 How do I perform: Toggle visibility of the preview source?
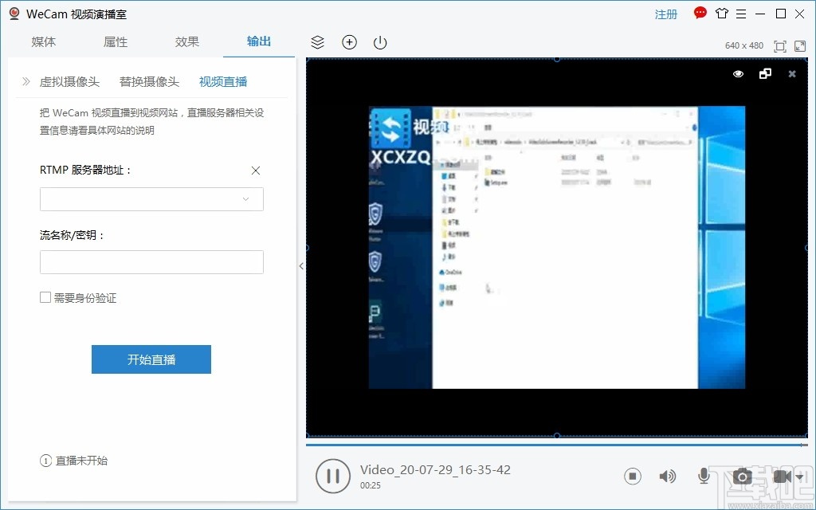coord(738,73)
